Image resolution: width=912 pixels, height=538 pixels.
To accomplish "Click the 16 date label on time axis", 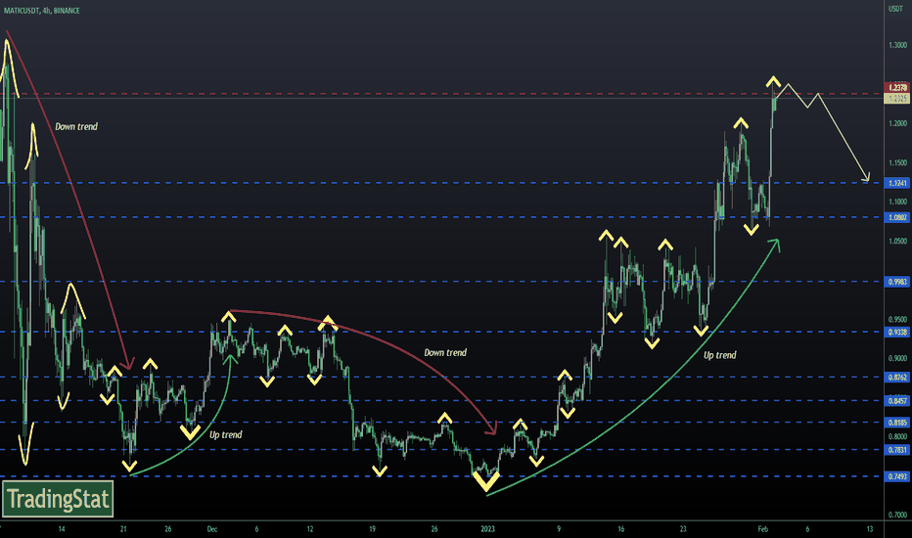I will (x=621, y=529).
